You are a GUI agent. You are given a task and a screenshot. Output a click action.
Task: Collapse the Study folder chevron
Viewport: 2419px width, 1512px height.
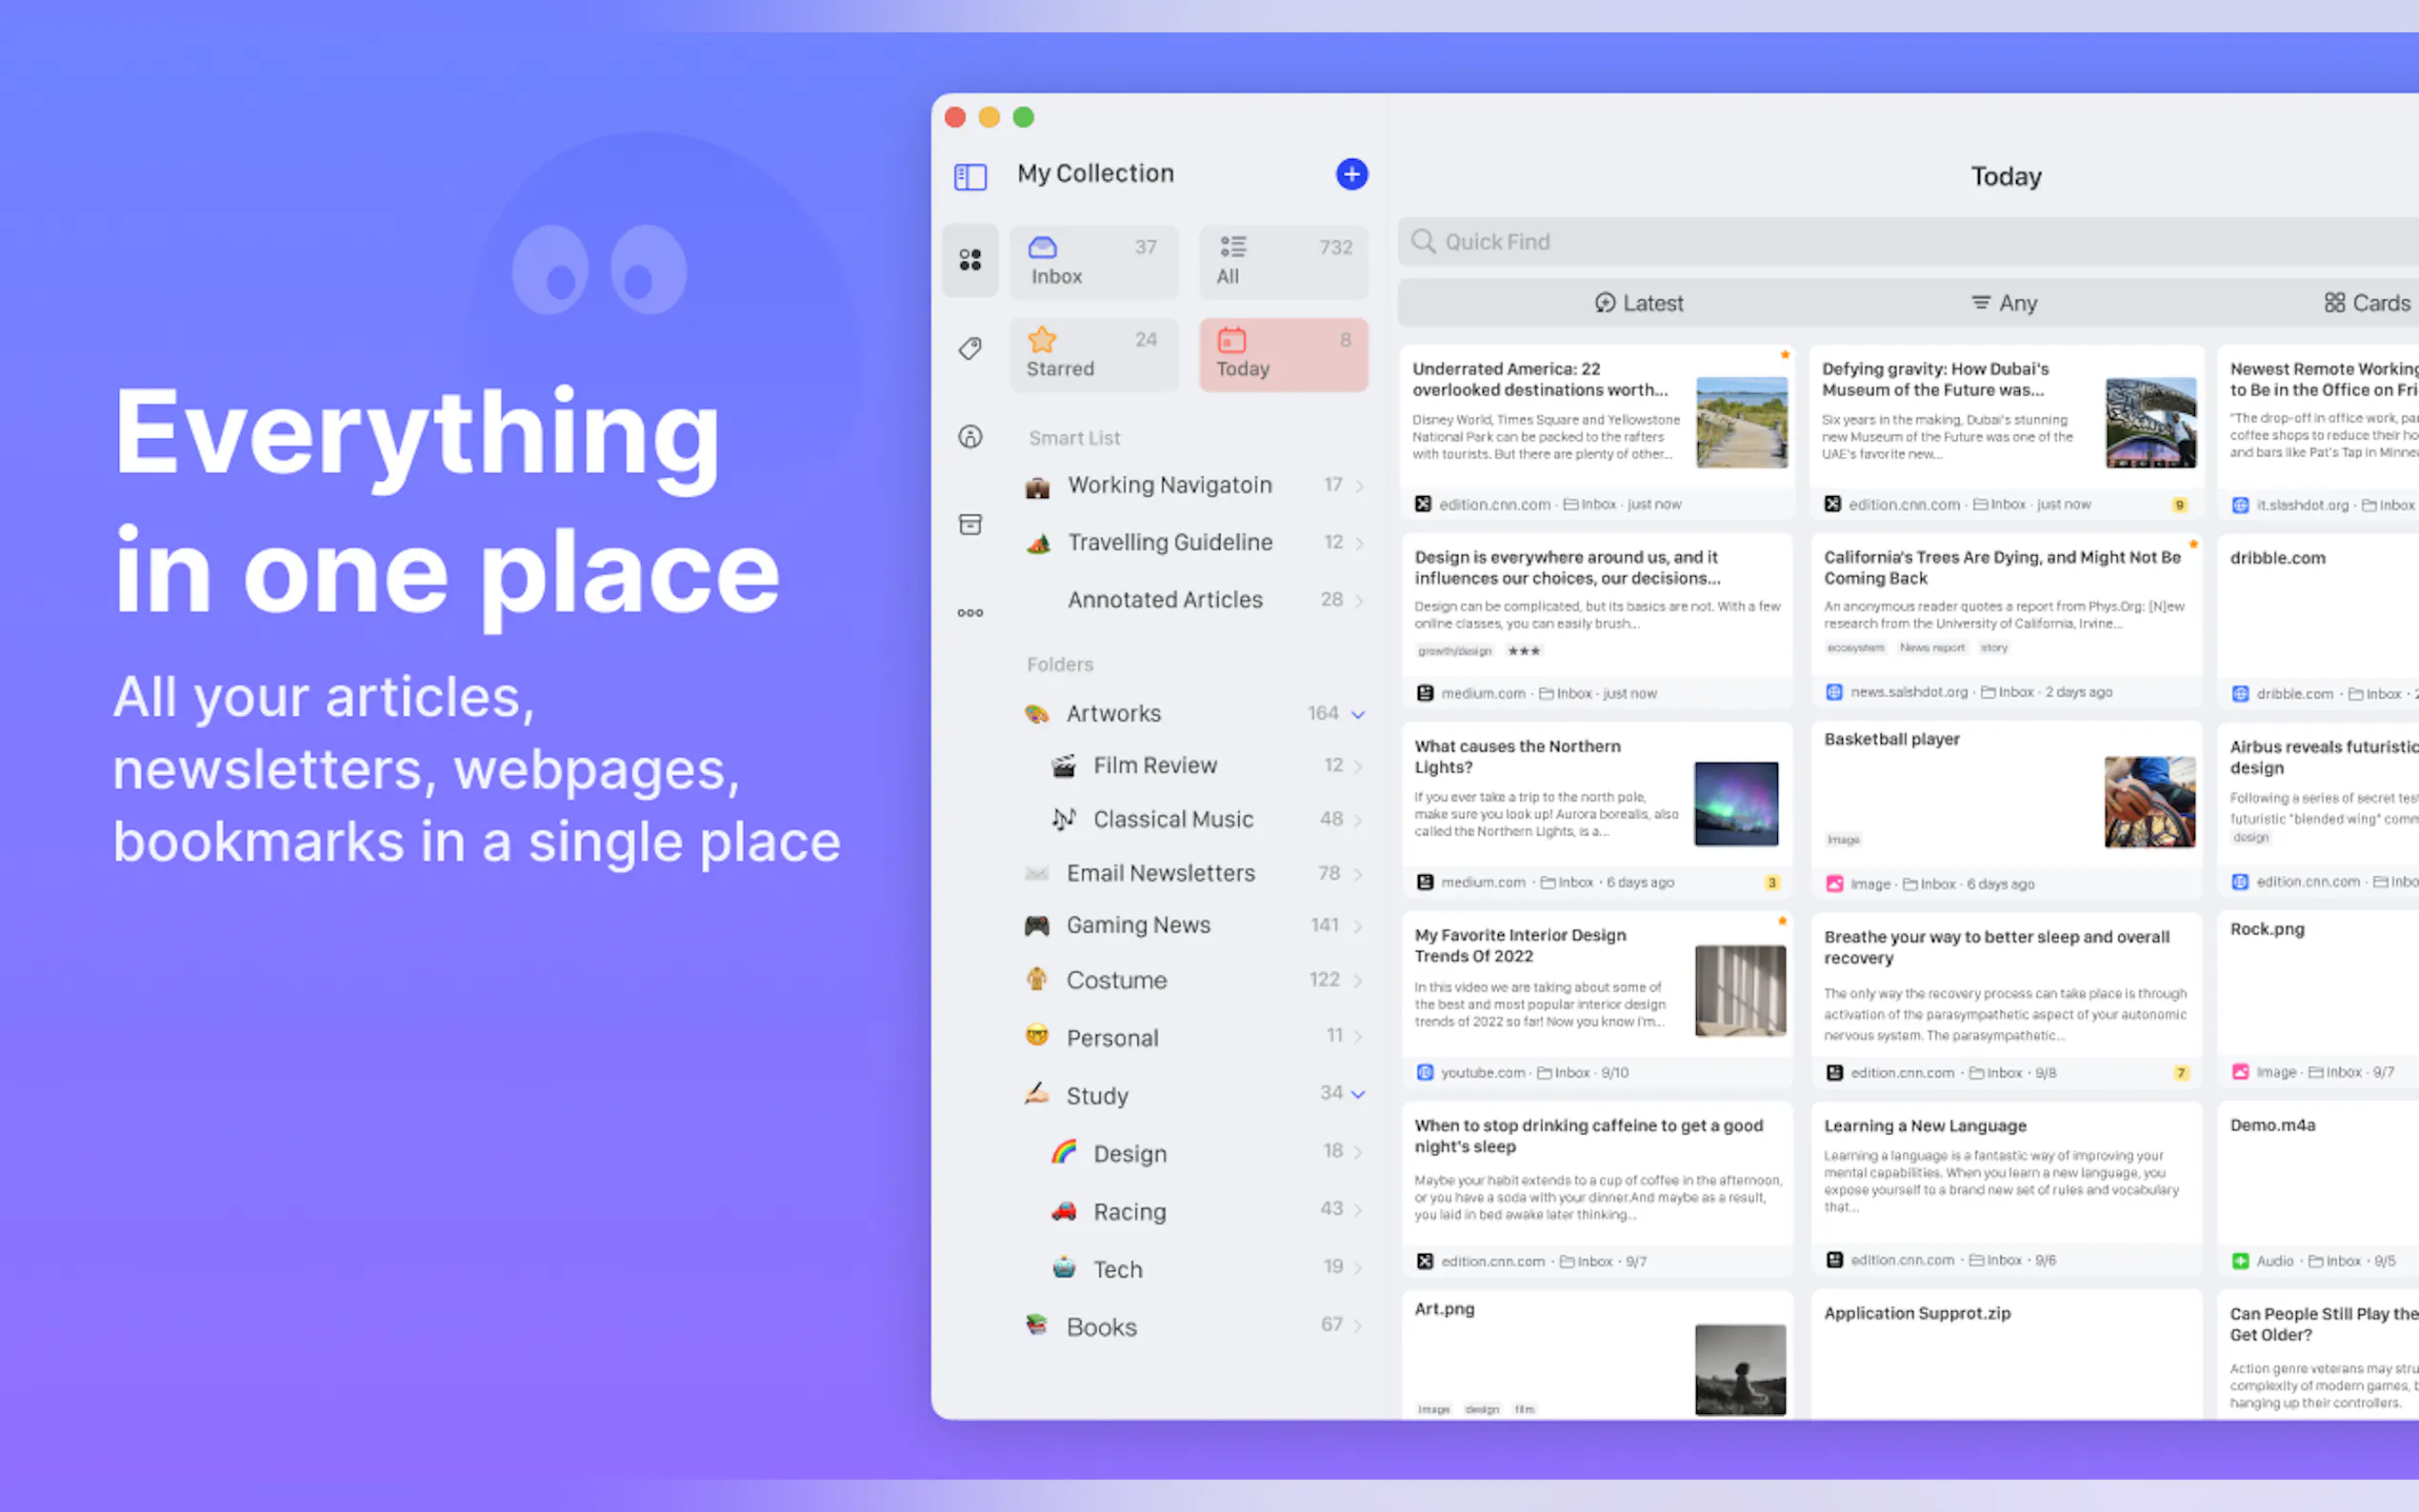1358,1094
